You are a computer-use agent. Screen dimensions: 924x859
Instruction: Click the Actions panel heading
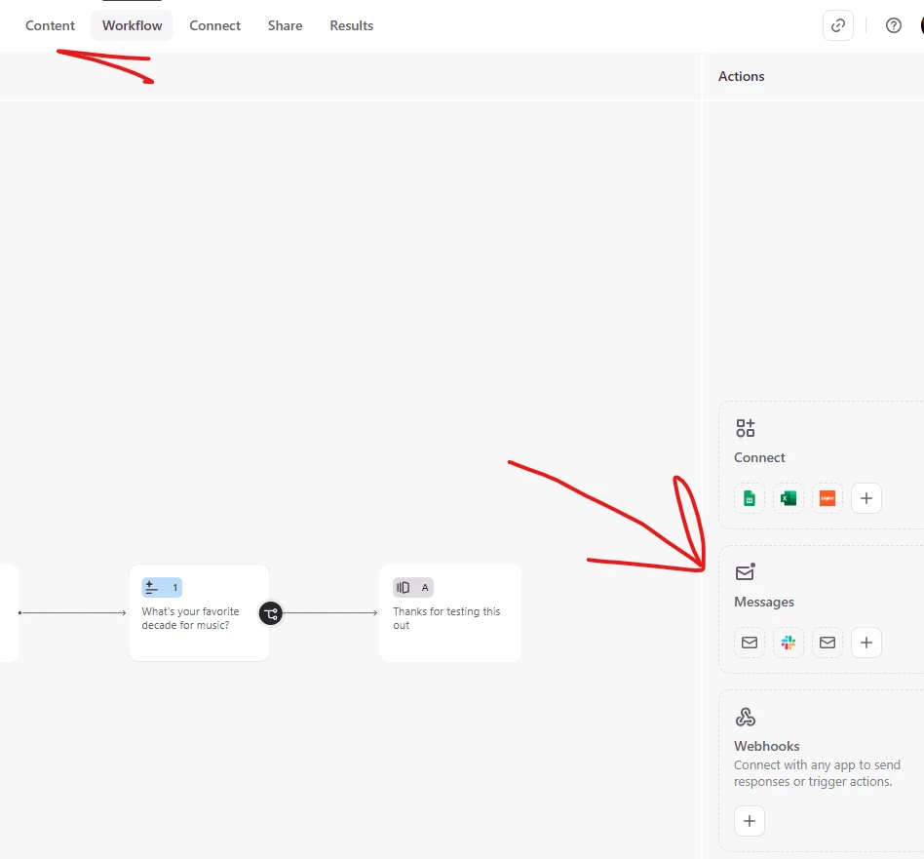(x=741, y=76)
